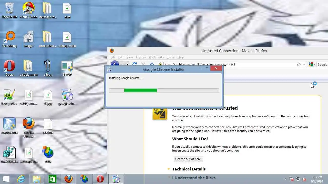Open the Google search engine selector dropdown
The width and height of the screenshot is (328, 184).
(x=312, y=64)
